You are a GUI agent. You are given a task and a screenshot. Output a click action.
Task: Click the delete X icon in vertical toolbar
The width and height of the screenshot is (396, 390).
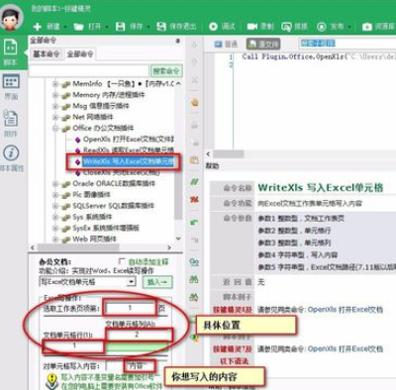pos(194,80)
